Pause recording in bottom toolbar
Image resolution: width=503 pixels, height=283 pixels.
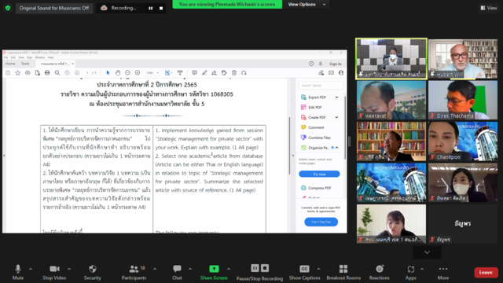tap(255, 268)
